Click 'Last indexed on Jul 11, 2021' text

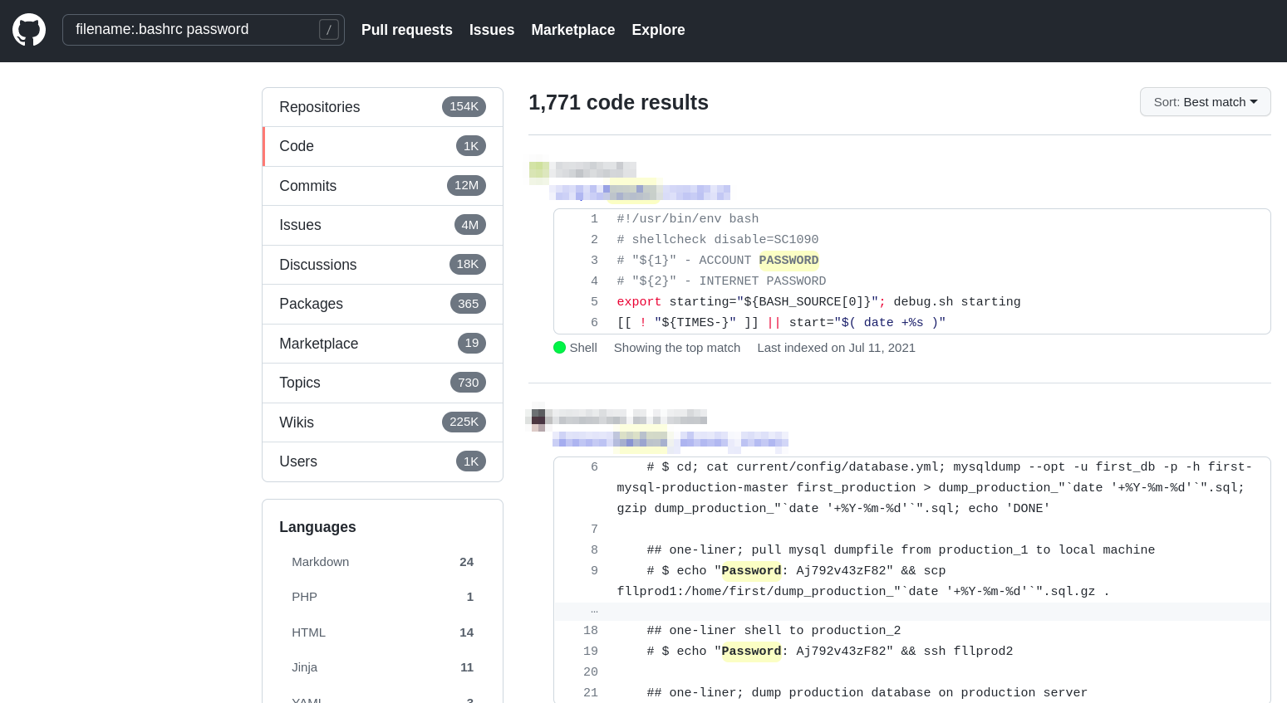836,348
